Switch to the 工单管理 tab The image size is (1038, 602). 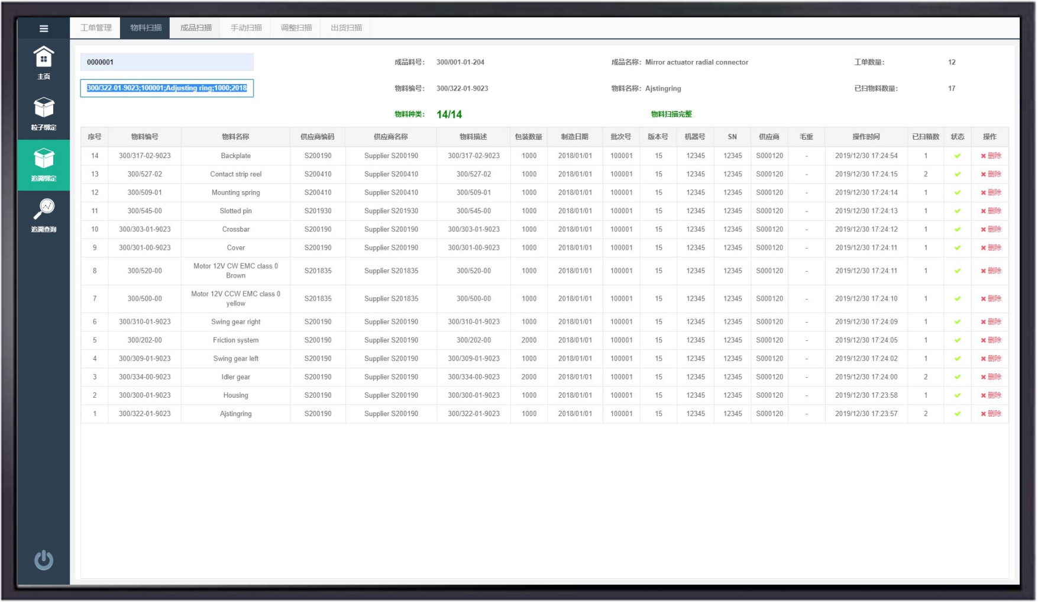click(96, 28)
